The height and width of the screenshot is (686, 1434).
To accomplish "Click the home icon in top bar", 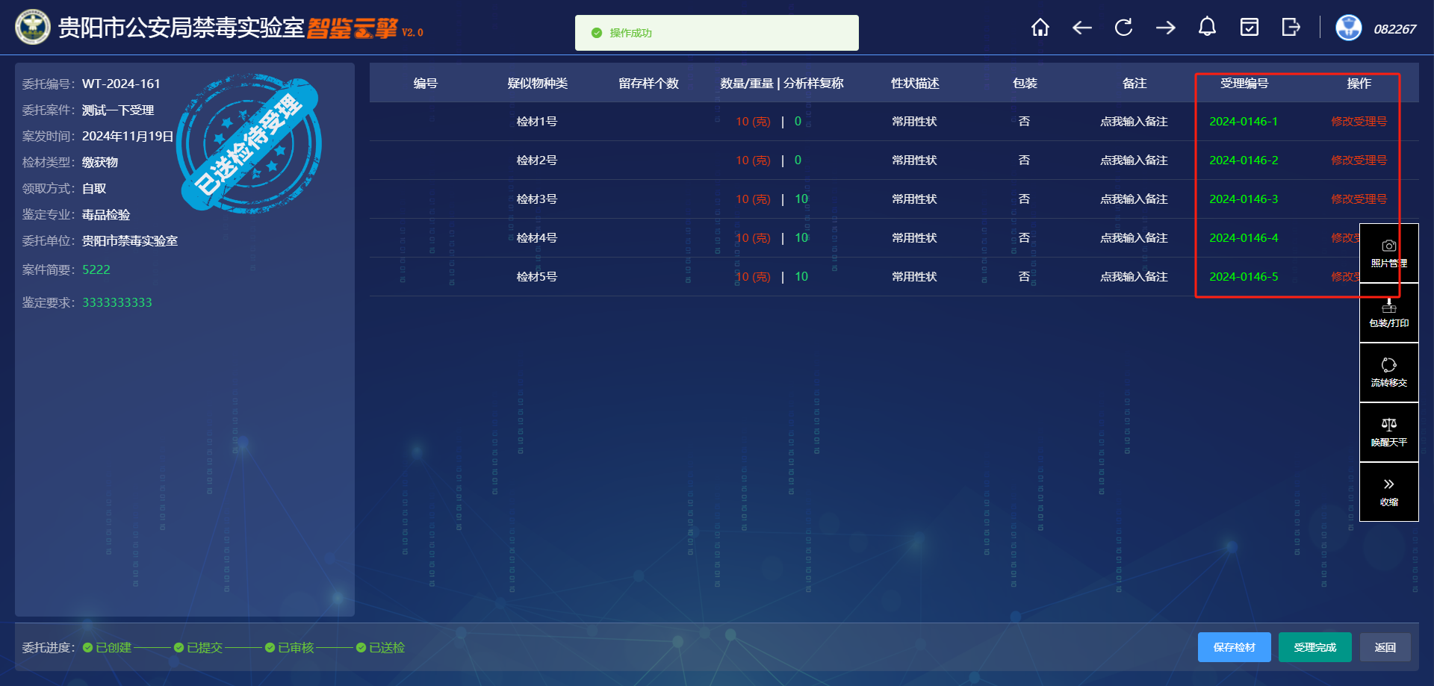I will [1040, 28].
